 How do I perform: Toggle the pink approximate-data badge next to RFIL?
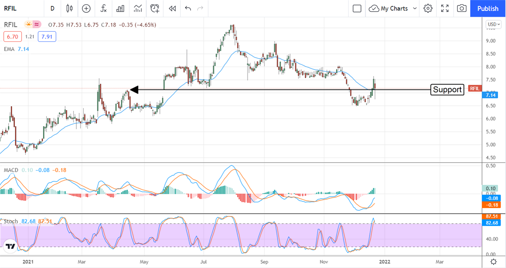(x=38, y=24)
